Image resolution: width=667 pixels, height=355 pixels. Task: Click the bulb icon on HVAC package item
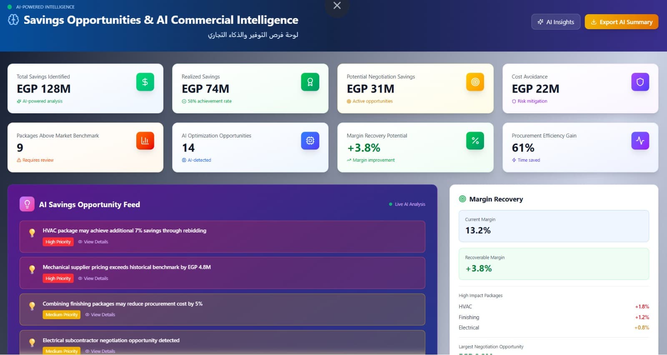click(x=32, y=233)
